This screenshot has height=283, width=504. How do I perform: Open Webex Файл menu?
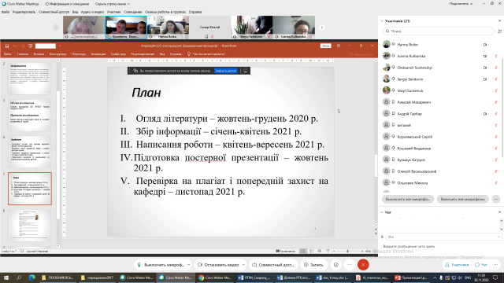pyautogui.click(x=6, y=12)
